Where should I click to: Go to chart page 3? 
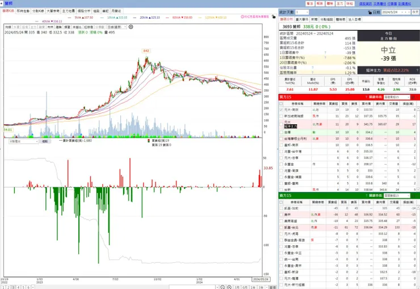click(14, 287)
